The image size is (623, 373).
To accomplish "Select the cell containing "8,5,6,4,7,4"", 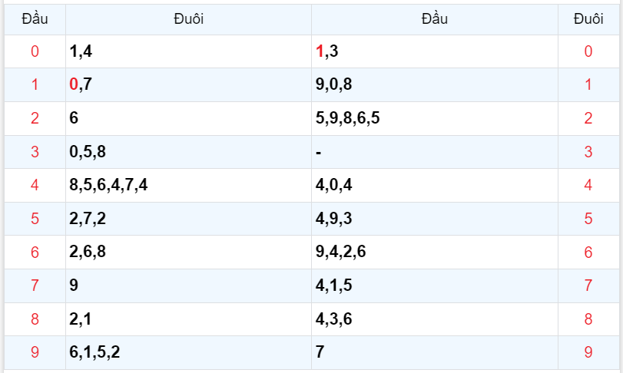I will click(108, 185).
